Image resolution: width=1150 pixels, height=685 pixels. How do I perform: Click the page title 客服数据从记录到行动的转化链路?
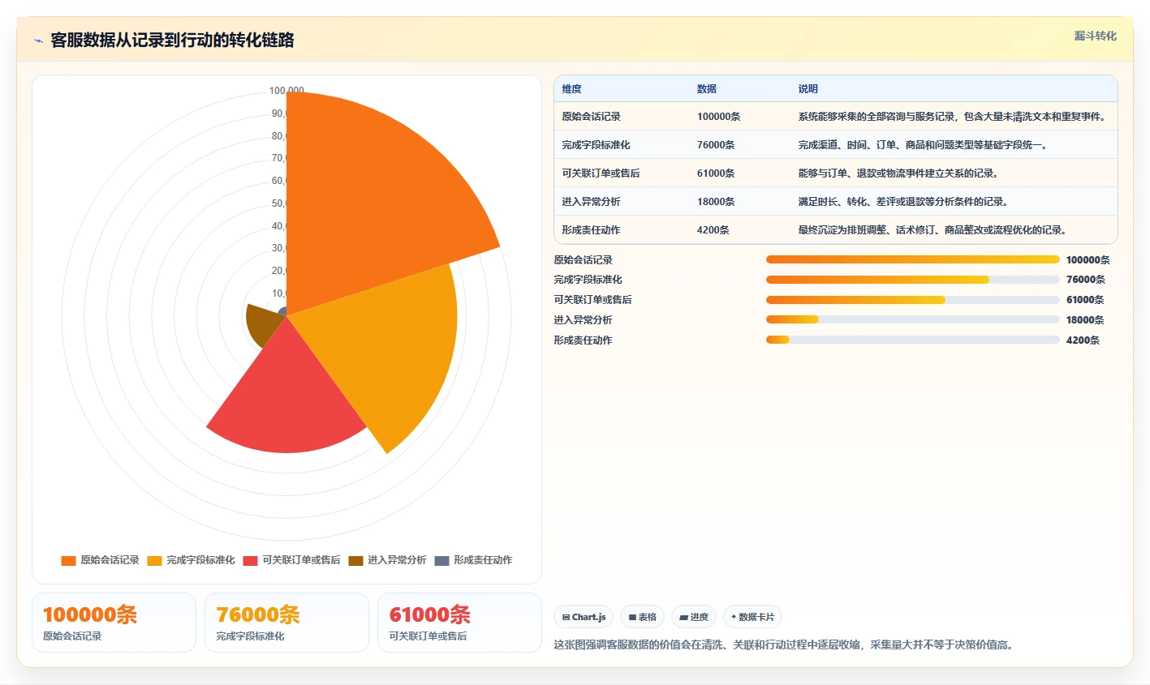click(172, 41)
